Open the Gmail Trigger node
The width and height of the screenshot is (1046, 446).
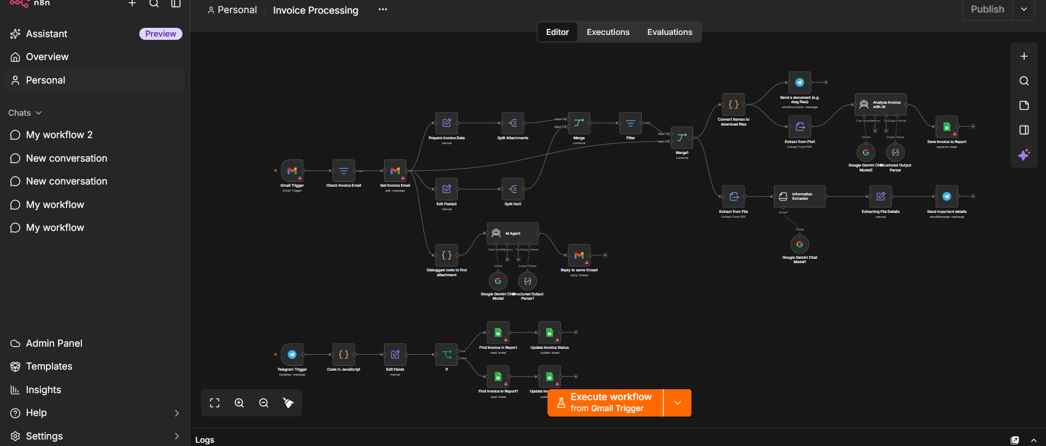pyautogui.click(x=292, y=171)
